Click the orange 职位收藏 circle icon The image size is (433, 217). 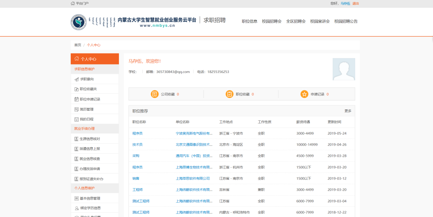coord(230,94)
